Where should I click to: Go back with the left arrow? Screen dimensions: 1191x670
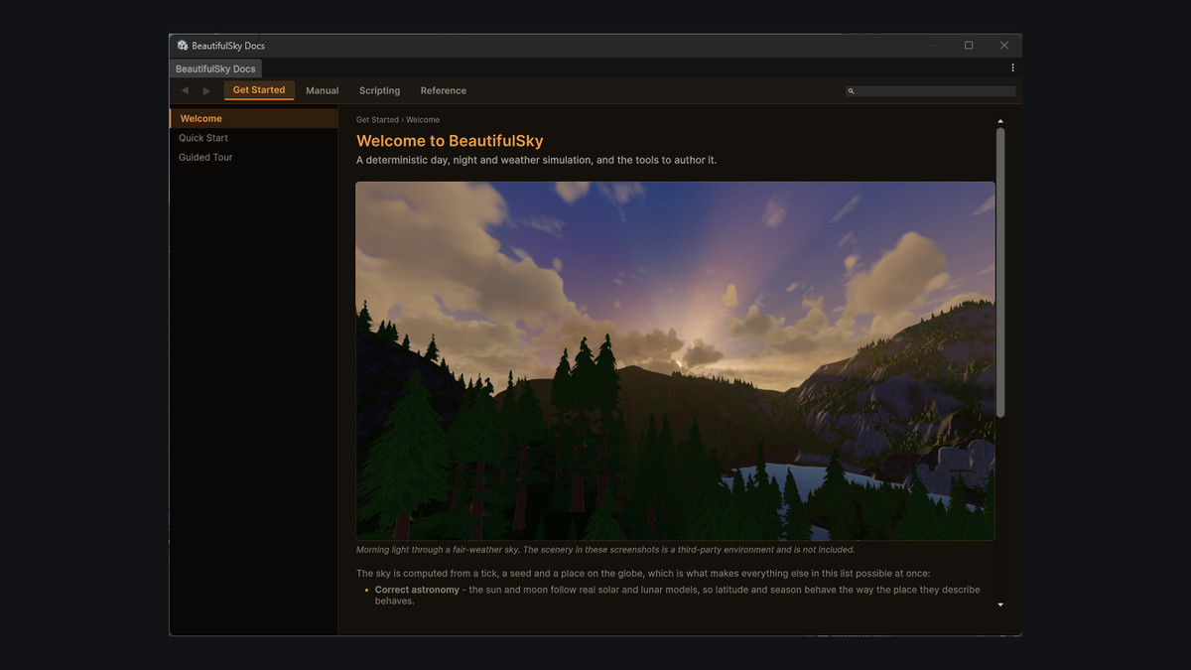(x=185, y=90)
